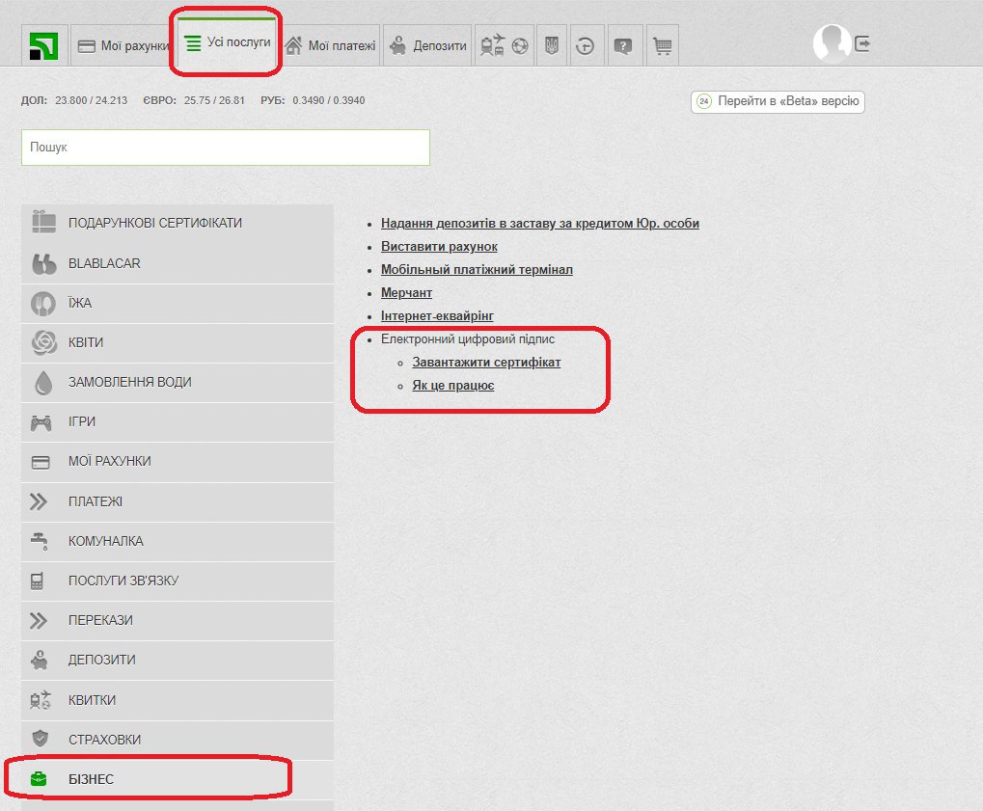Open the help question mark icon
Image resolution: width=983 pixels, height=811 pixels.
pyautogui.click(x=622, y=45)
